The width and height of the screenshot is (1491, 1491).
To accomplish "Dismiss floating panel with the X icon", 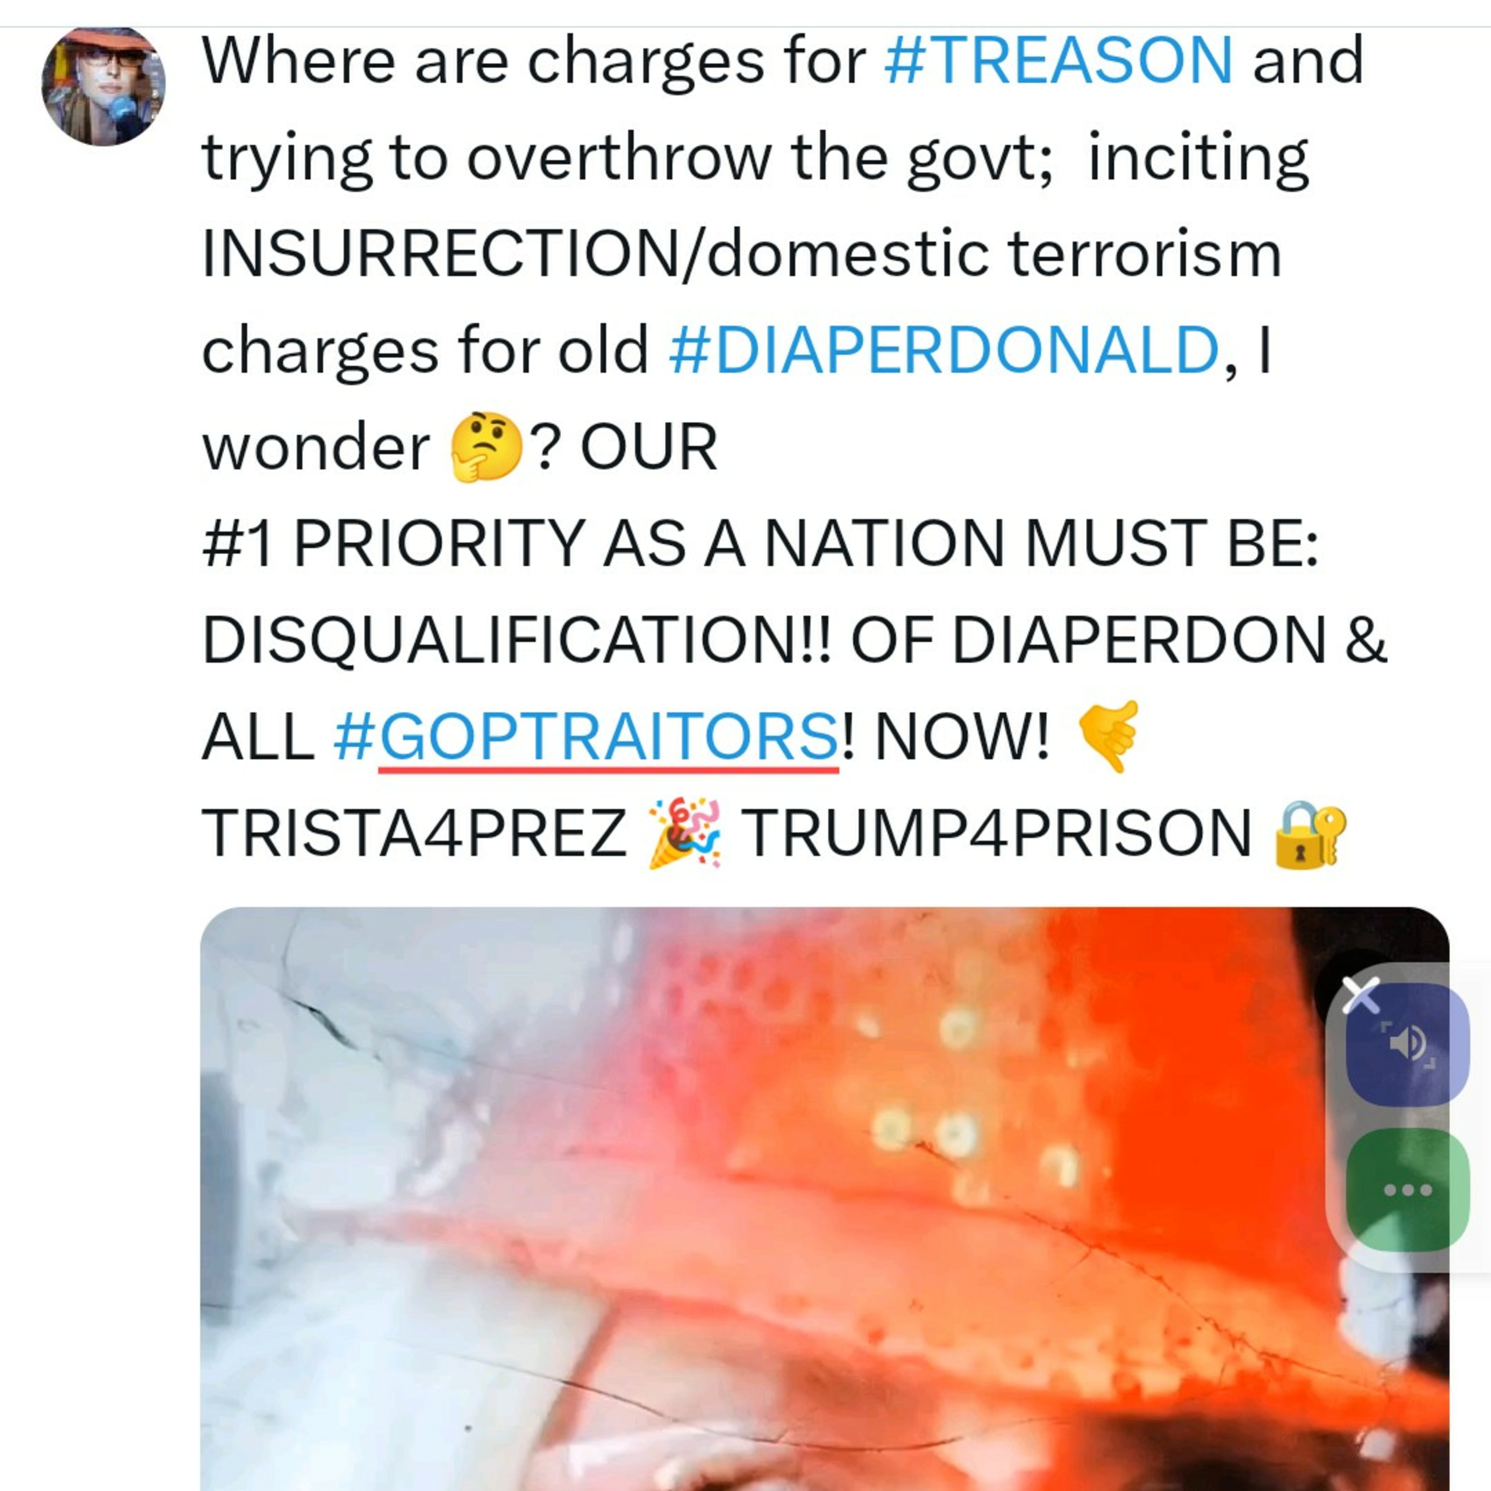I will point(1361,995).
